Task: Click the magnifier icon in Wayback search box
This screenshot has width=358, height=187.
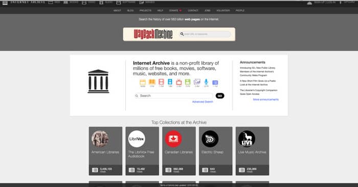Action: 182,34
